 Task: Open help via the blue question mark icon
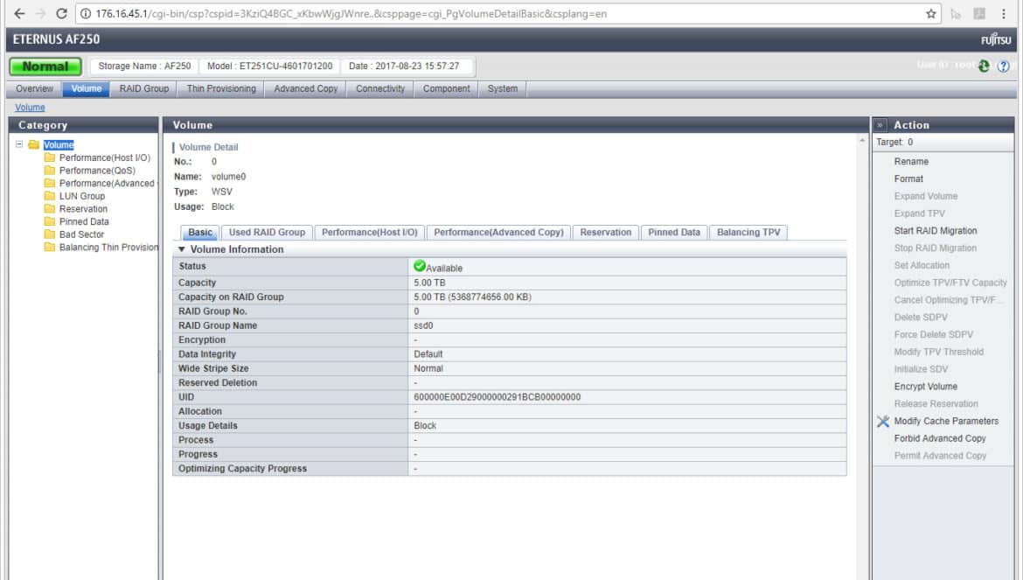(x=1004, y=66)
